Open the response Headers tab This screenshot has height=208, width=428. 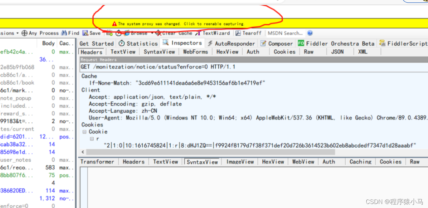pyautogui.click(x=134, y=162)
